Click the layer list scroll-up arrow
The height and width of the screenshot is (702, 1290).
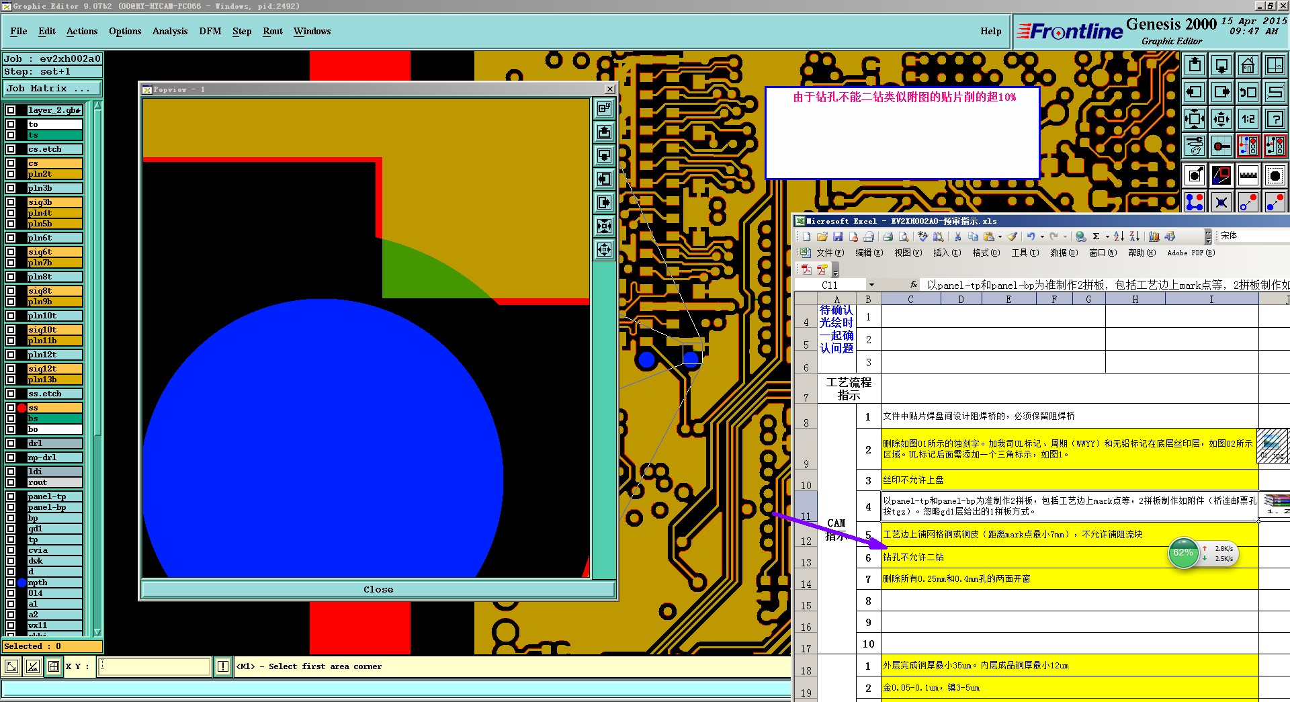(x=97, y=106)
